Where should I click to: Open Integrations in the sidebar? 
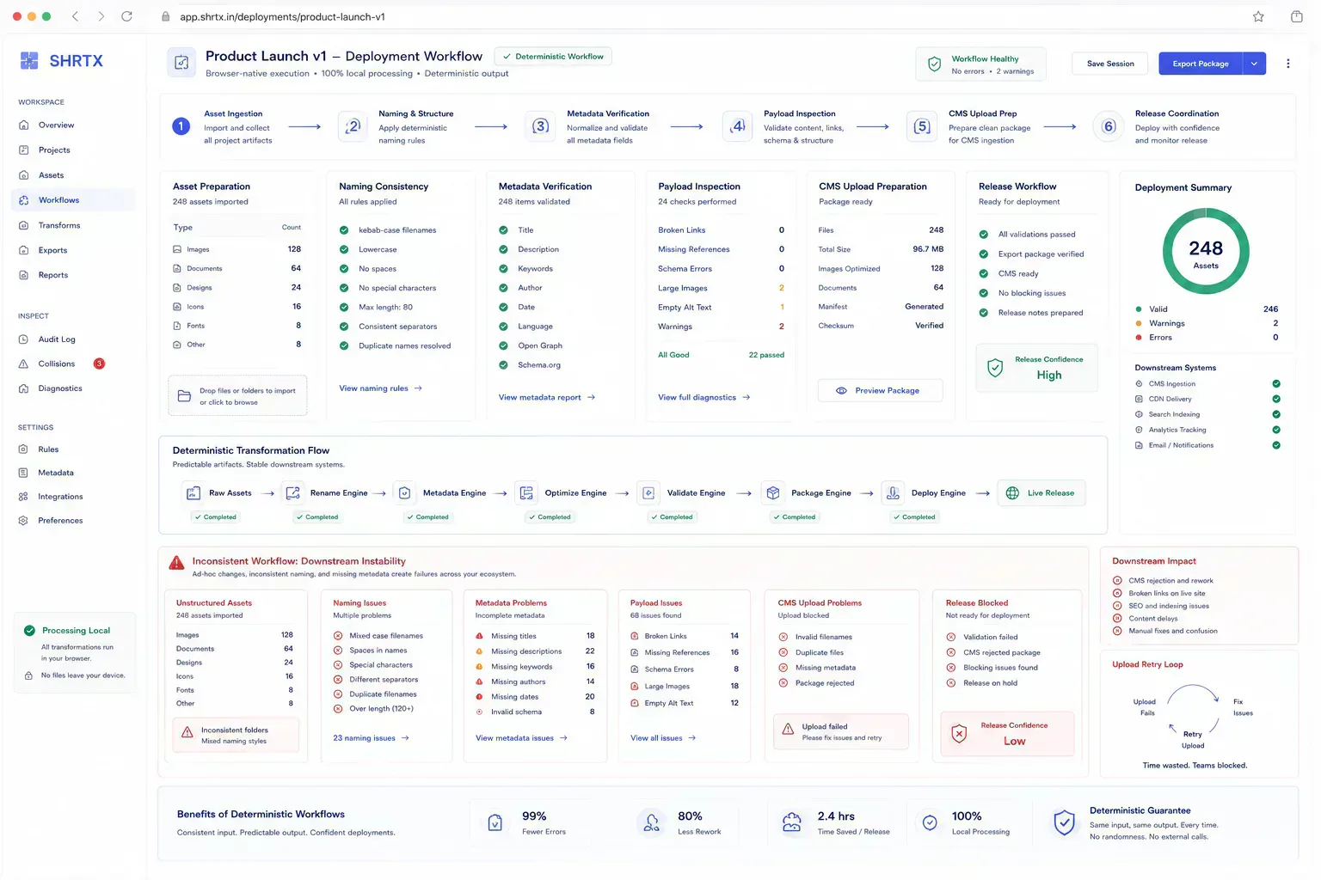pyautogui.click(x=60, y=497)
